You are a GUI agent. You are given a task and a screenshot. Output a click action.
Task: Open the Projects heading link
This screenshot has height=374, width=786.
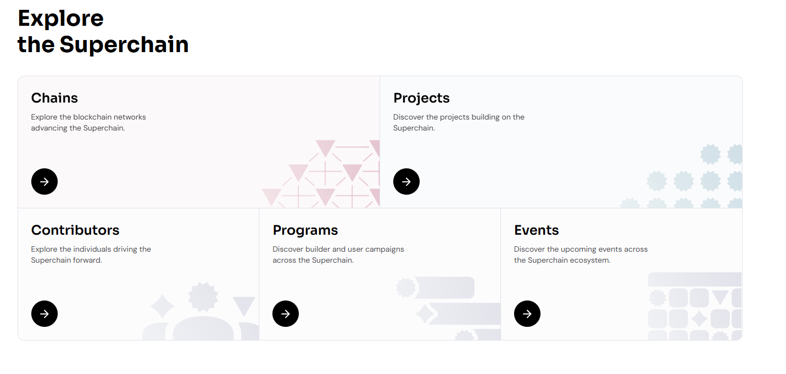(421, 98)
